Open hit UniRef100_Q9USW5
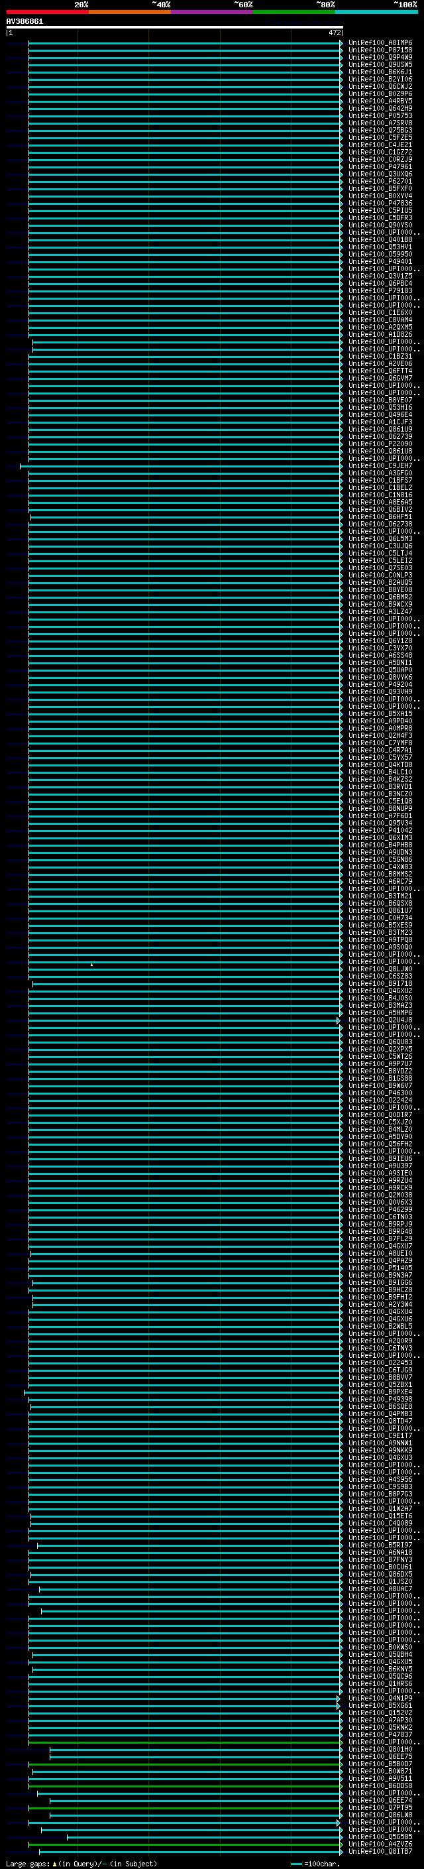This screenshot has width=424, height=1869. tap(380, 64)
